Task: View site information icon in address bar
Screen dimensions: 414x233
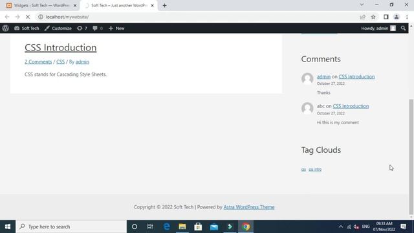Action: [x=40, y=17]
